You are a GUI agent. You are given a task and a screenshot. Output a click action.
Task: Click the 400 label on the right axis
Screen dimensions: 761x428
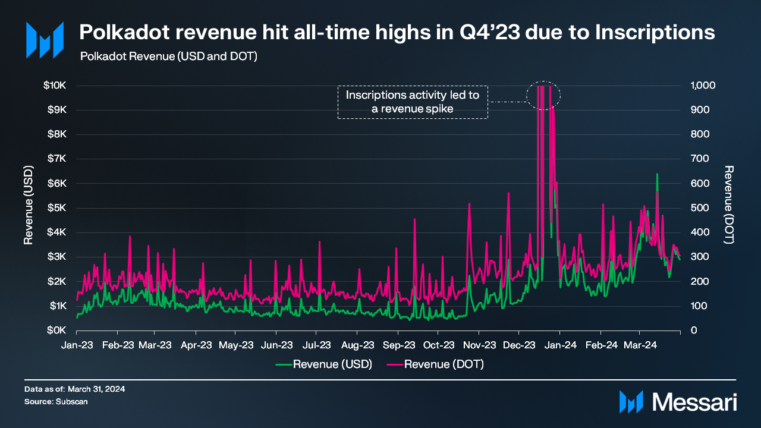tap(699, 232)
